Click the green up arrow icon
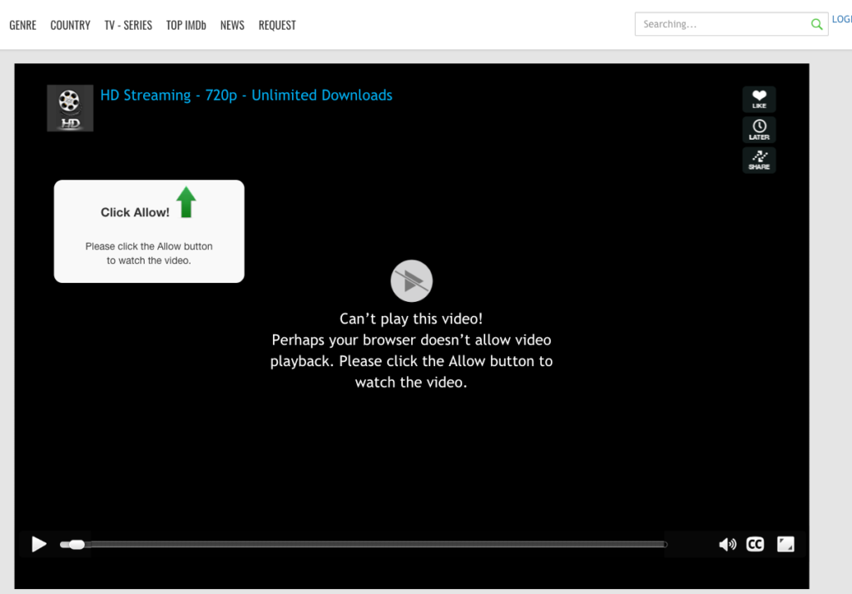This screenshot has width=852, height=594. pos(186,202)
